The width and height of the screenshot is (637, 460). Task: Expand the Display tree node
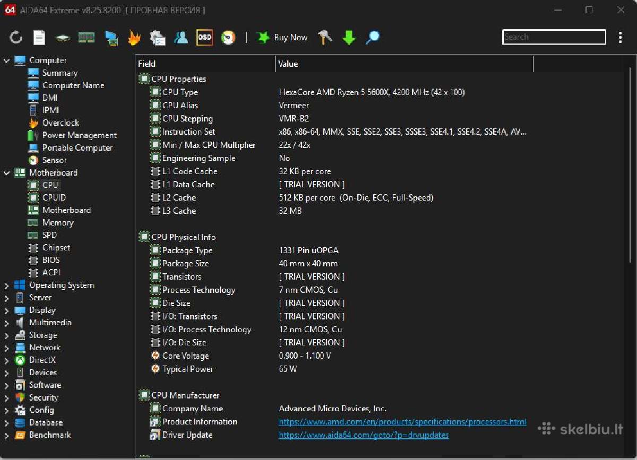pyautogui.click(x=6, y=310)
